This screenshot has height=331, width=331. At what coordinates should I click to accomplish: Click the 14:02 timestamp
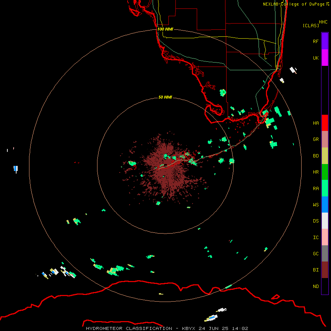point(240,328)
